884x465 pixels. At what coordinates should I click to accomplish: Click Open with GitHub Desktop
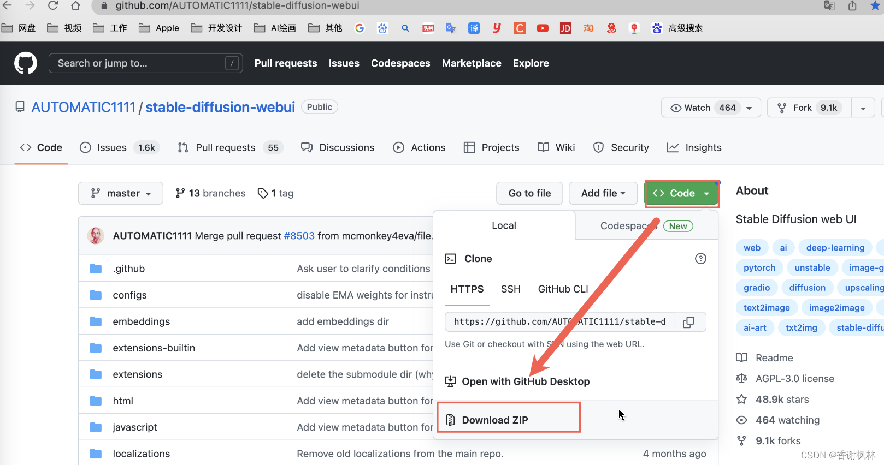coord(525,381)
